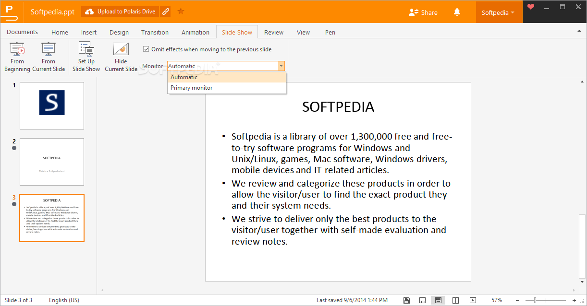Screen dimensions: 587x306
Task: Click the horizontal scroll right arrow
Action: coord(575,290)
